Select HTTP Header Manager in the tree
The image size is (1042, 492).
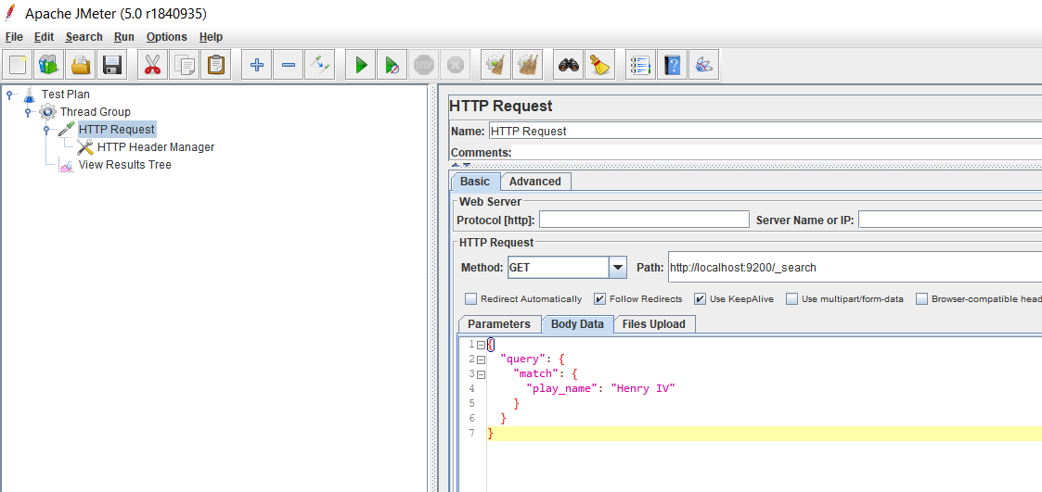(156, 146)
